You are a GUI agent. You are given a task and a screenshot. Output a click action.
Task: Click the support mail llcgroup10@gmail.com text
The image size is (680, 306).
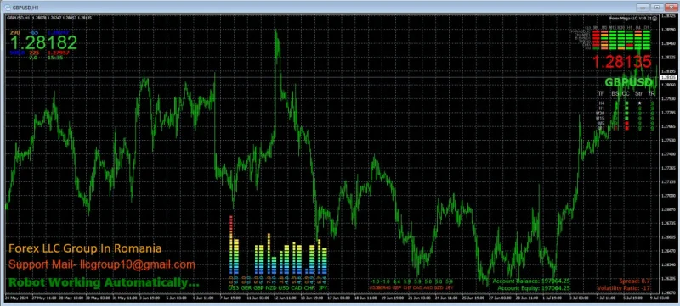tap(102, 265)
